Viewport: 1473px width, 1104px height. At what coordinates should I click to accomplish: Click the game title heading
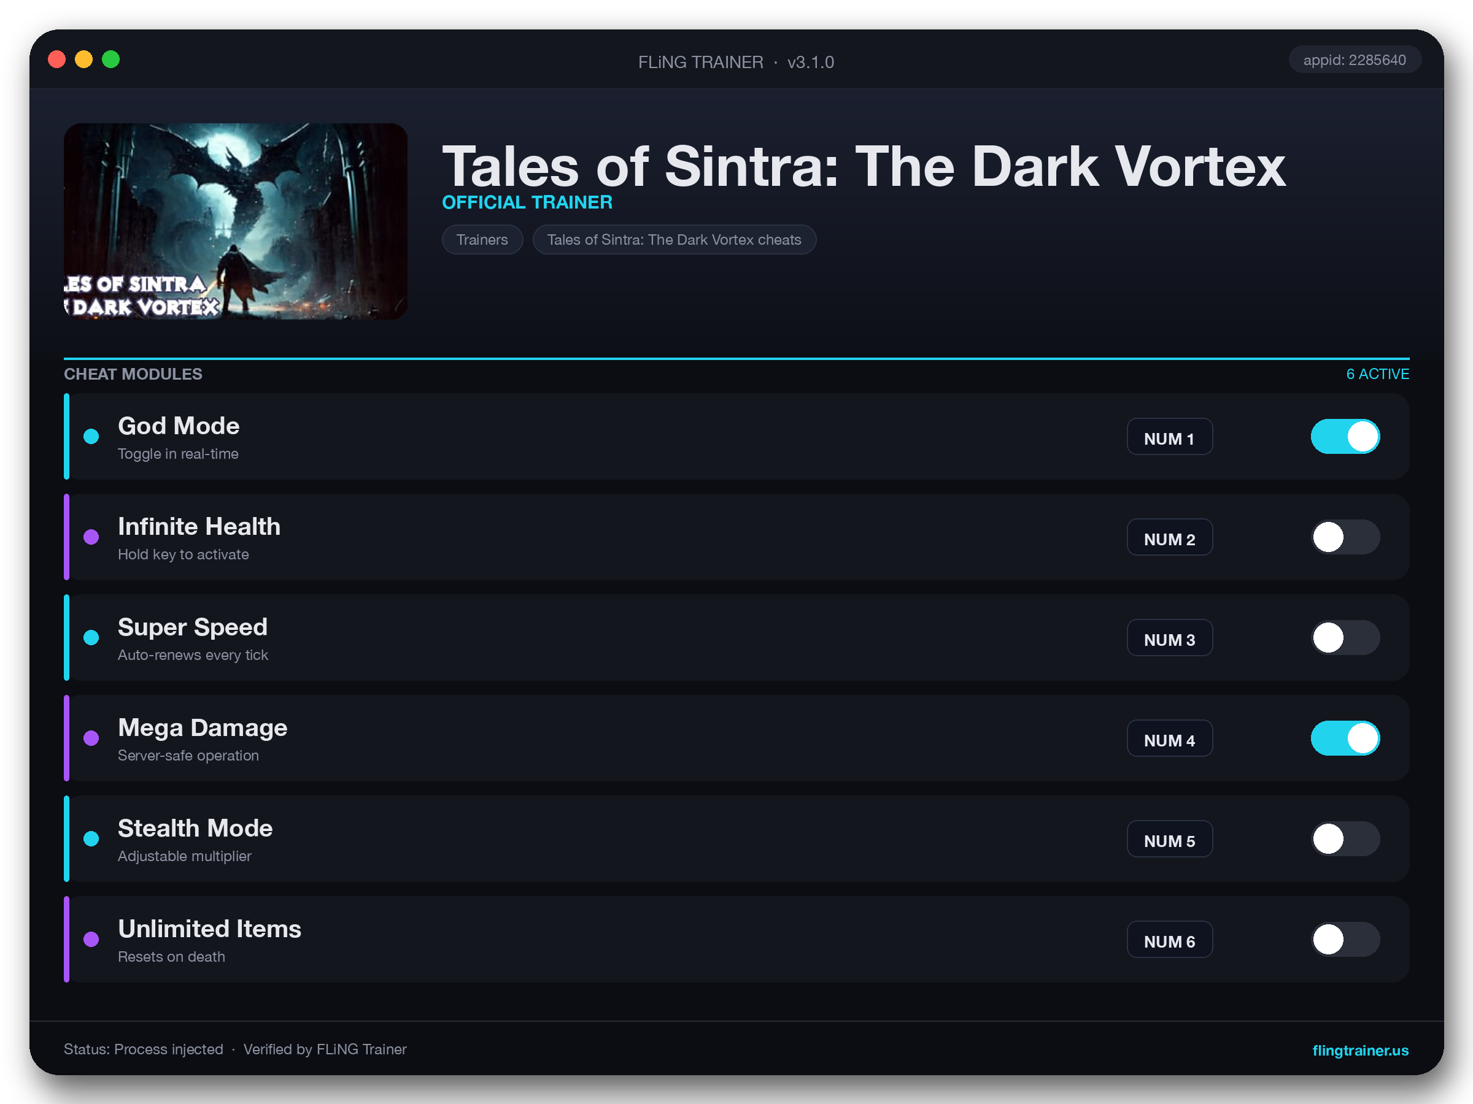click(x=864, y=166)
